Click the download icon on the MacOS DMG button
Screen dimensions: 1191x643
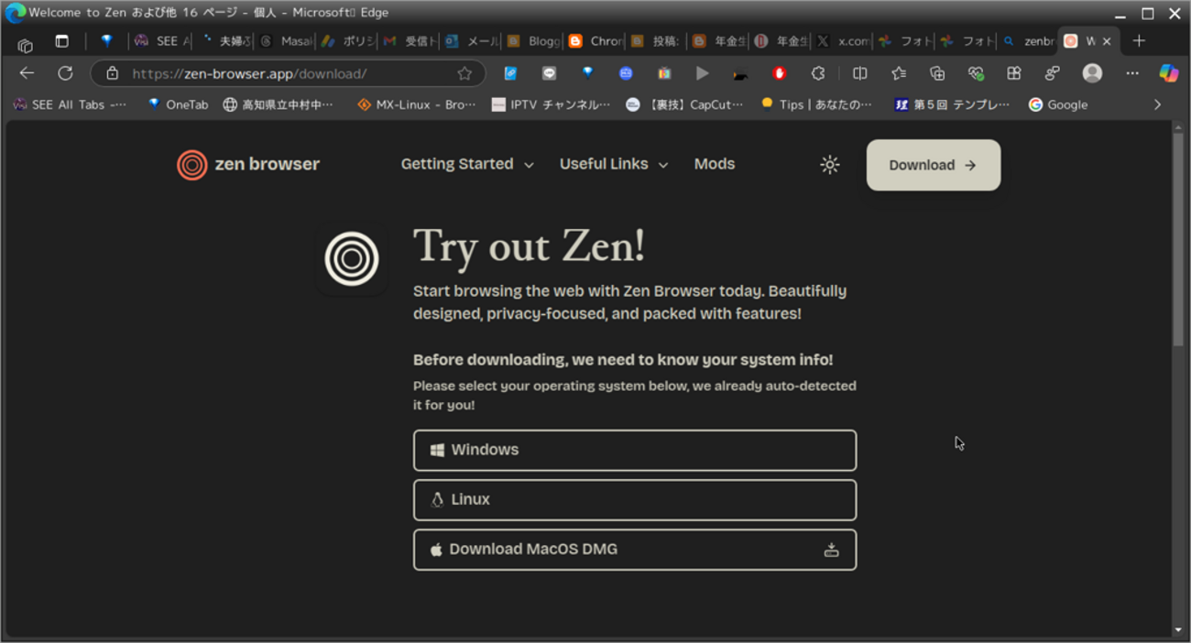[832, 550]
